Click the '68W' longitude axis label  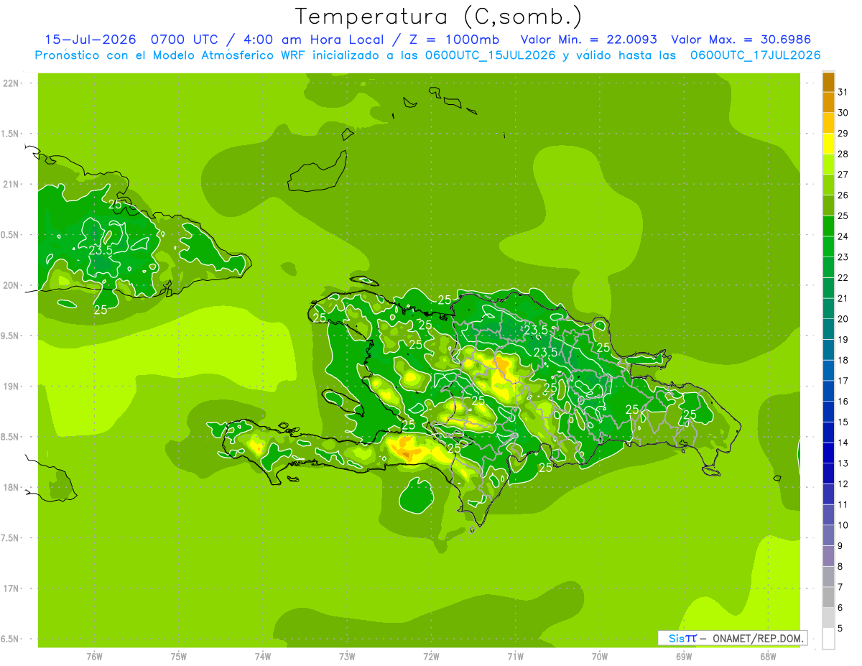pos(768,657)
